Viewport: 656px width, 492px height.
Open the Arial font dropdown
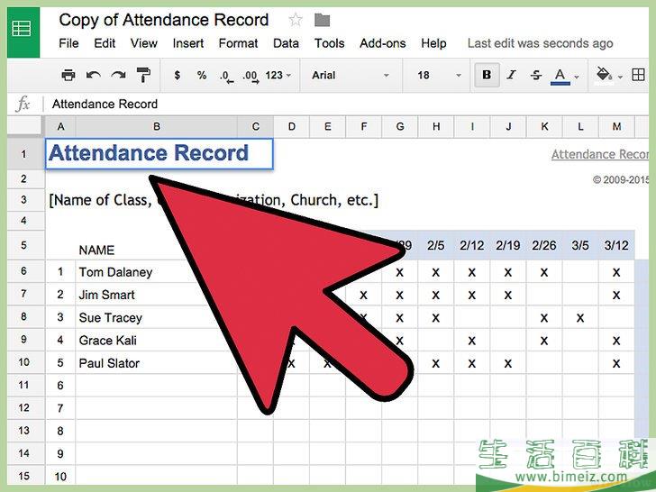(350, 76)
